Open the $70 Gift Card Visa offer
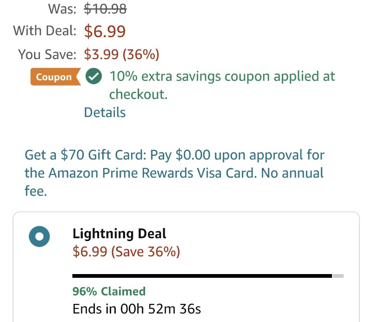Screen dimensions: 372x322 (x=175, y=173)
